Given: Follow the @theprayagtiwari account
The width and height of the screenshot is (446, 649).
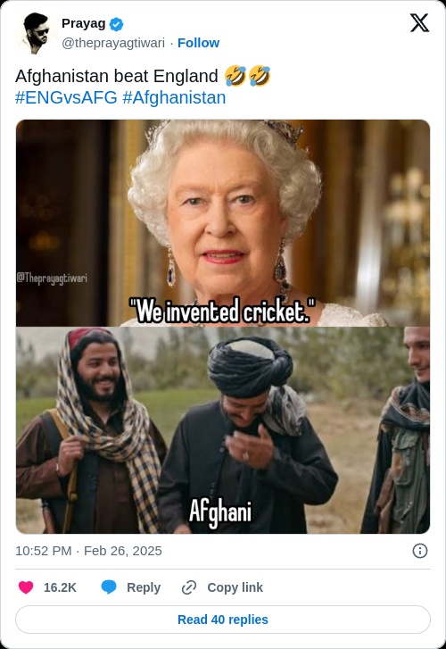Looking at the screenshot, I should pyautogui.click(x=198, y=43).
